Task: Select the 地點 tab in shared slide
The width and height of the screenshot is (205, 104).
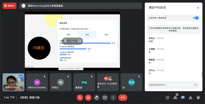Action: (x=106, y=35)
